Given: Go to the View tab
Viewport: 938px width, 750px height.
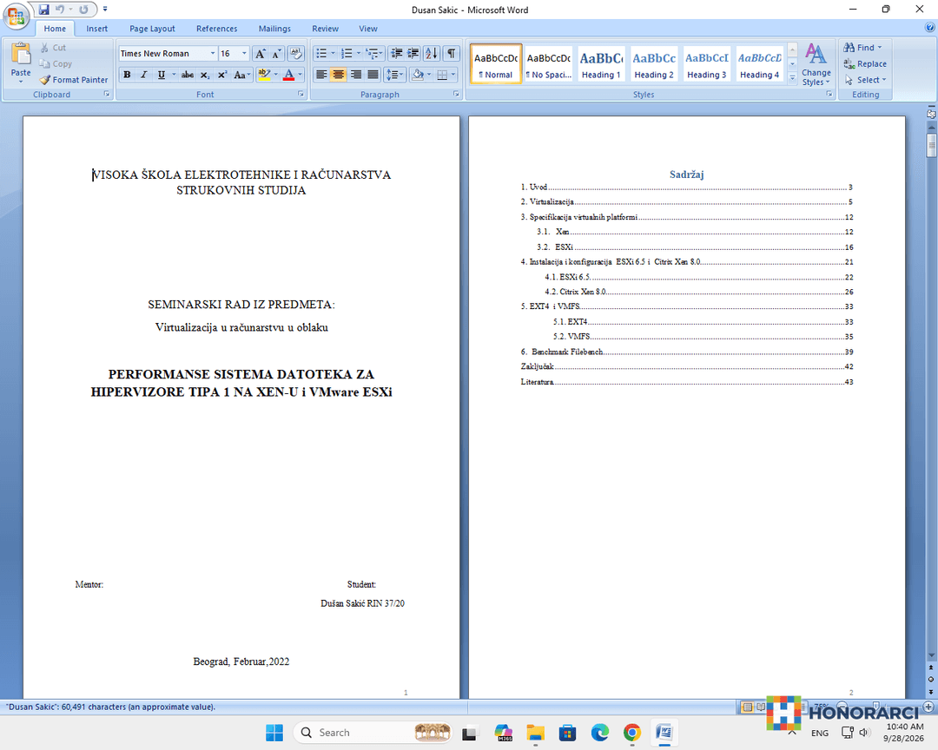Looking at the screenshot, I should point(368,28).
